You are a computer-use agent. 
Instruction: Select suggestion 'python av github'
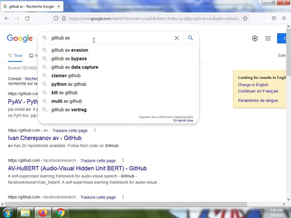119,84
